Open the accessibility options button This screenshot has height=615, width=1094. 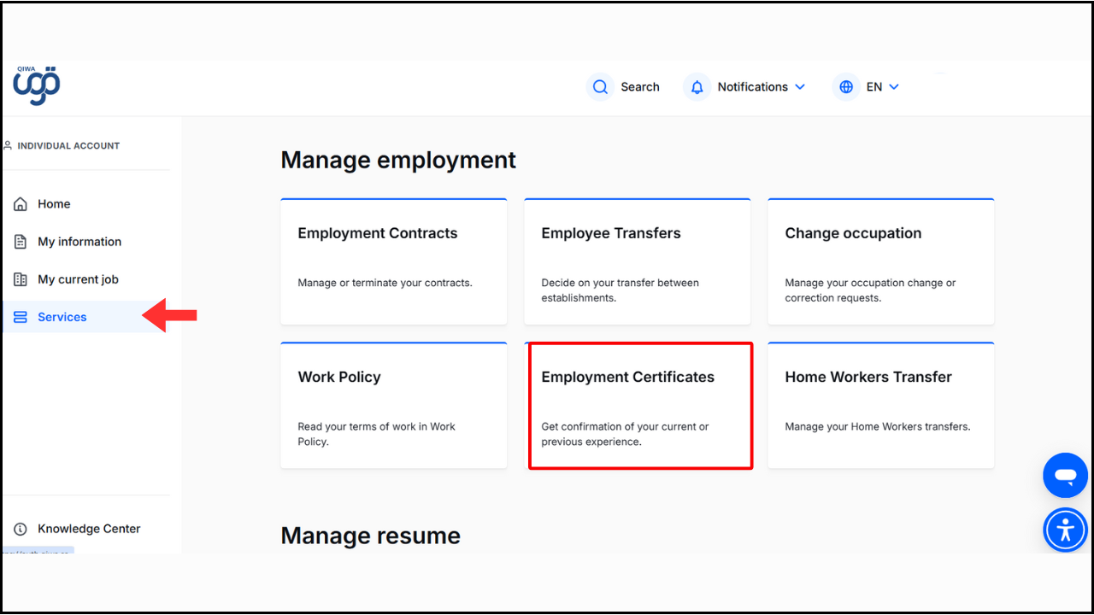click(1065, 530)
